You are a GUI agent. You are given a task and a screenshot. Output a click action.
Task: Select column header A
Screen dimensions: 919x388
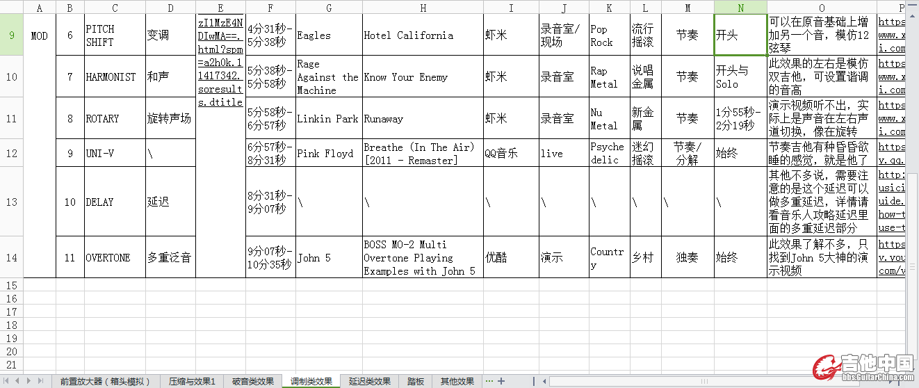40,8
